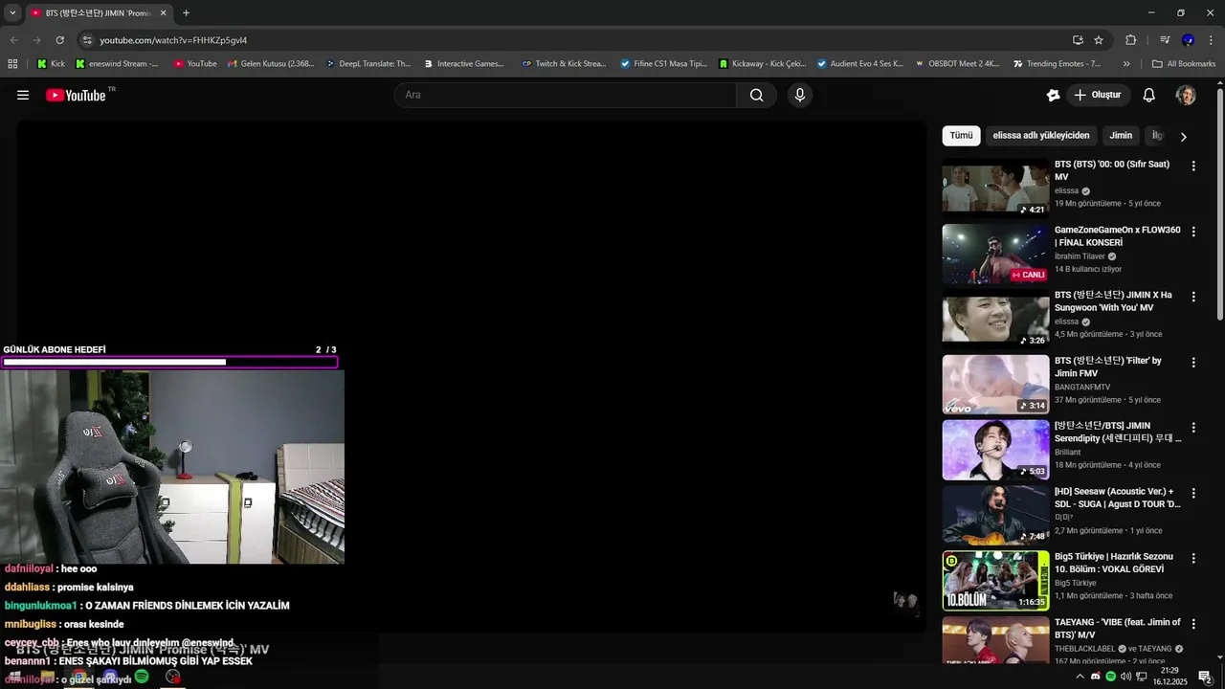Go back in browser history

(x=13, y=40)
